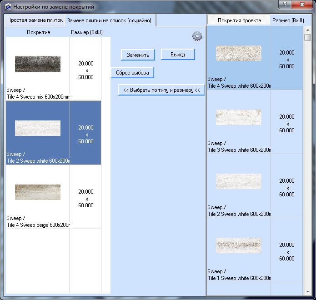Image resolution: width=316 pixels, height=300 pixels.
Task: Open 'Замена плитки на список (случайно)' tab
Action: (x=109, y=20)
